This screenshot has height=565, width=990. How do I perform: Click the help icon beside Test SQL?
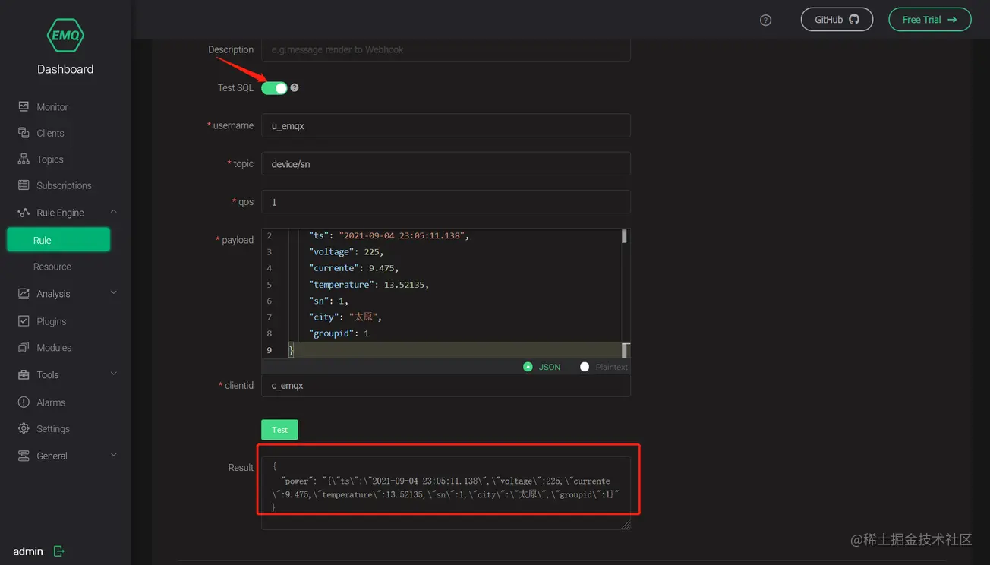295,87
